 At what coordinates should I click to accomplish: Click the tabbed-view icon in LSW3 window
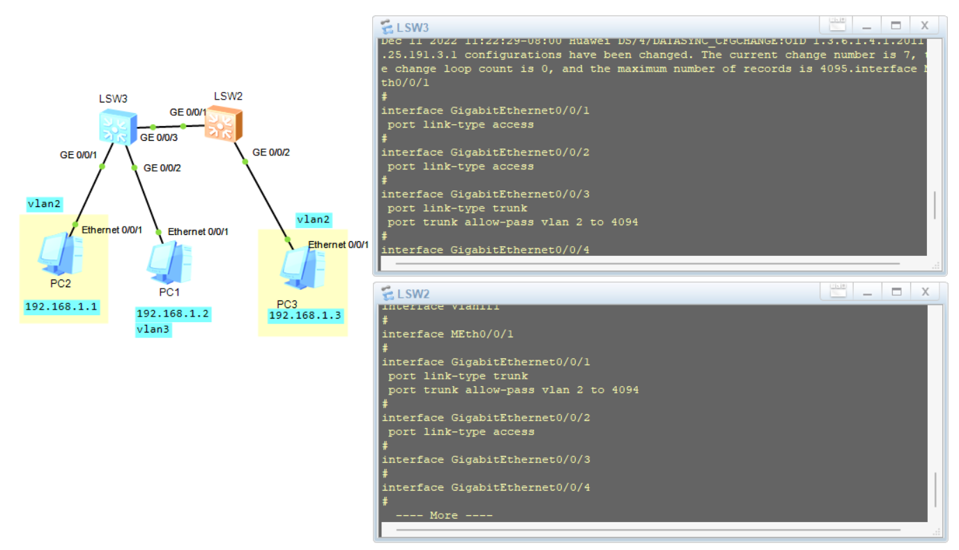(x=837, y=26)
